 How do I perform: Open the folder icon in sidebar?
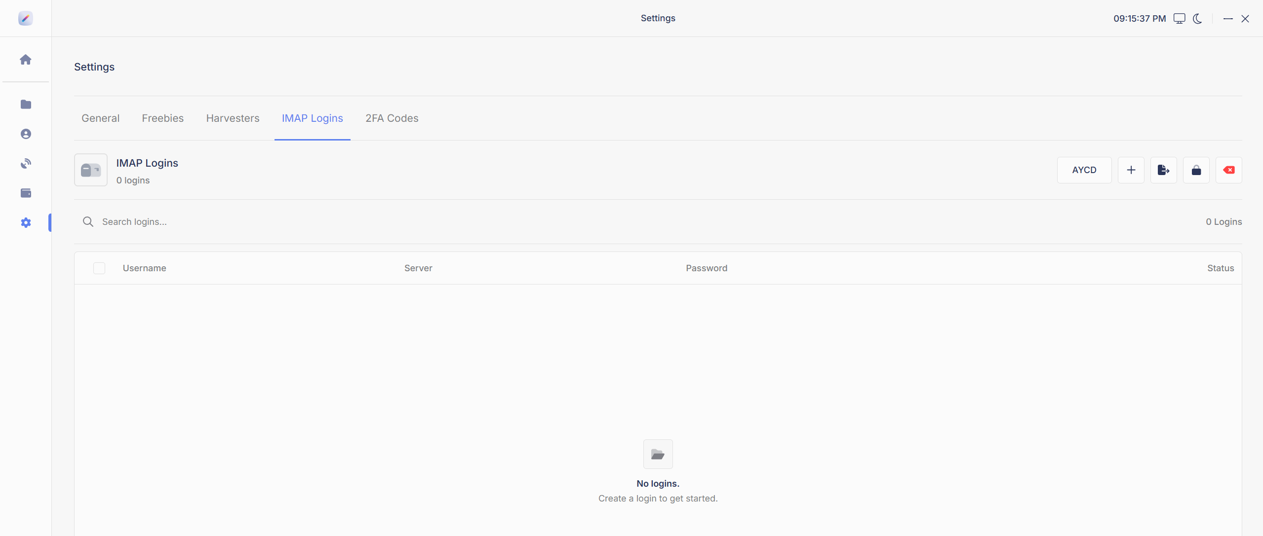coord(26,104)
